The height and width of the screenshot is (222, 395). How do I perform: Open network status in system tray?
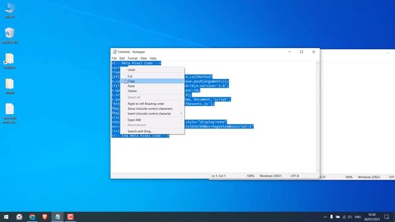344,217
